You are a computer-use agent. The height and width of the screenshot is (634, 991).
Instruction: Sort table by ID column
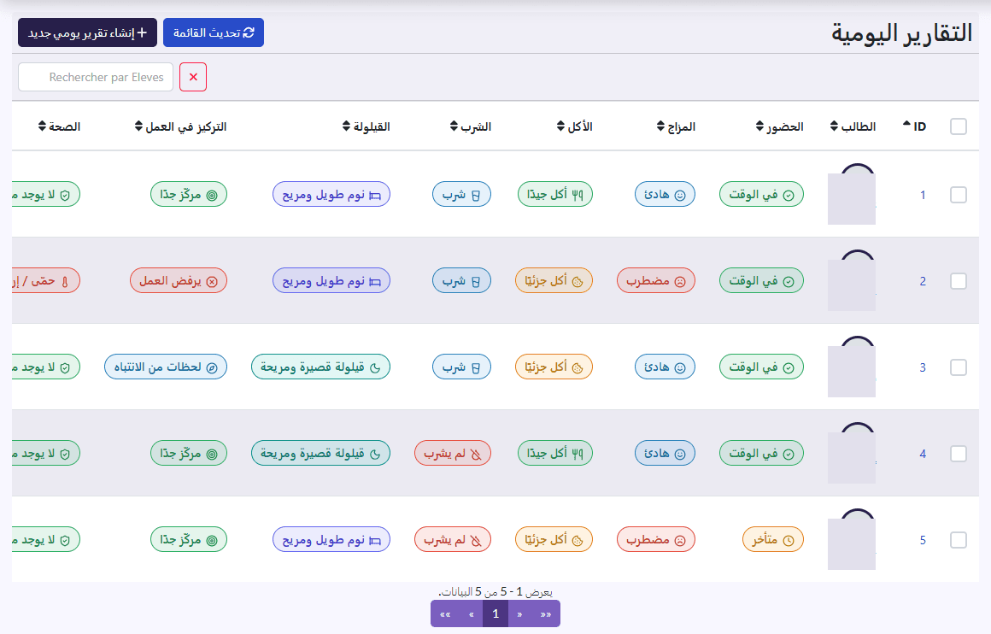[x=914, y=126]
